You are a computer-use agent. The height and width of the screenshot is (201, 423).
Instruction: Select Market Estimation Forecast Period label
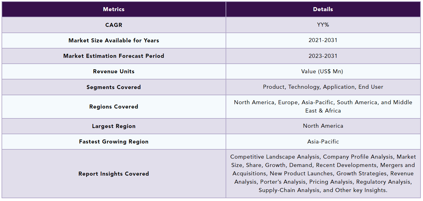(x=114, y=56)
